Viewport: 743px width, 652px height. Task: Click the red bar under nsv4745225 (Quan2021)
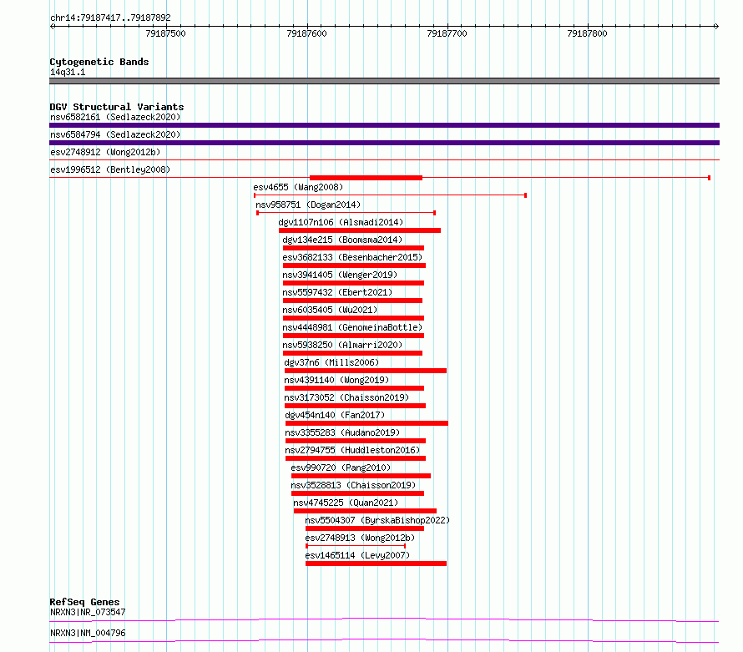[365, 511]
